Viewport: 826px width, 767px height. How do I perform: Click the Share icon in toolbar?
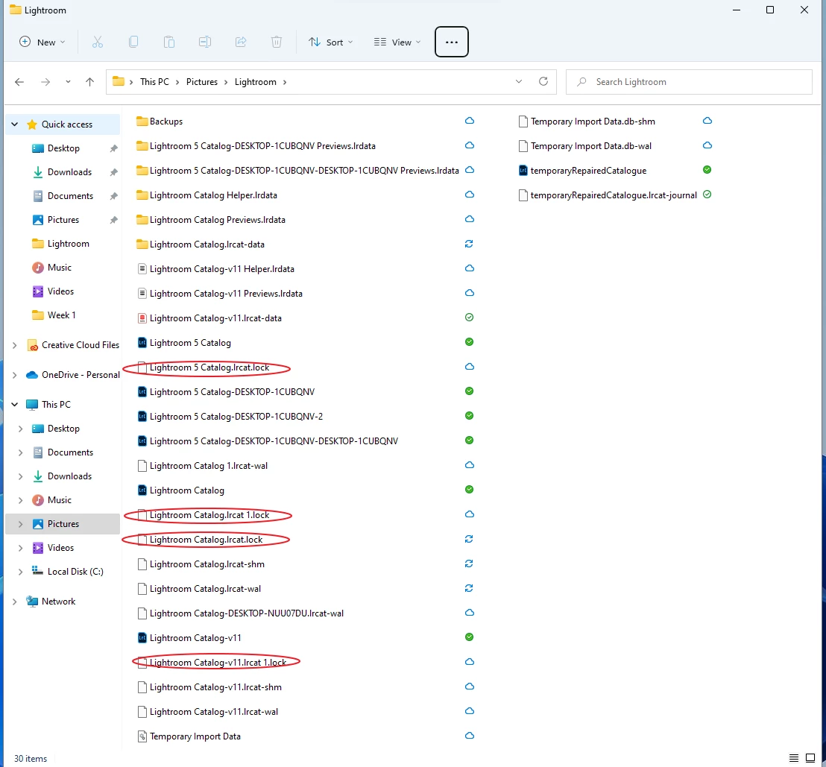[241, 42]
